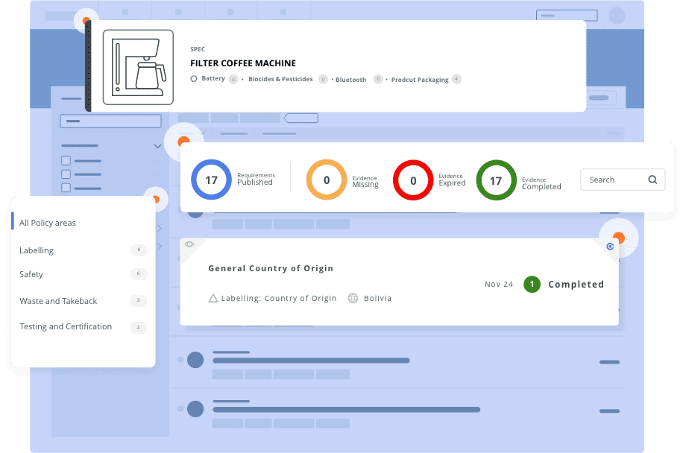Screen dimensions: 686x453
Task: Switch to Testing and Certification policy area
Action: click(x=64, y=326)
